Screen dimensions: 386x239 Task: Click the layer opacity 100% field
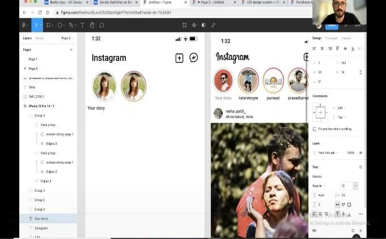(x=351, y=153)
